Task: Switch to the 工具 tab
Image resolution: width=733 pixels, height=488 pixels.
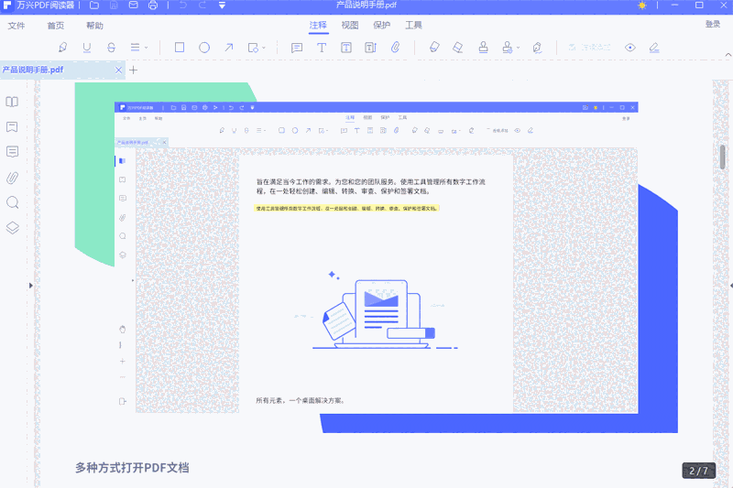Action: tap(413, 26)
